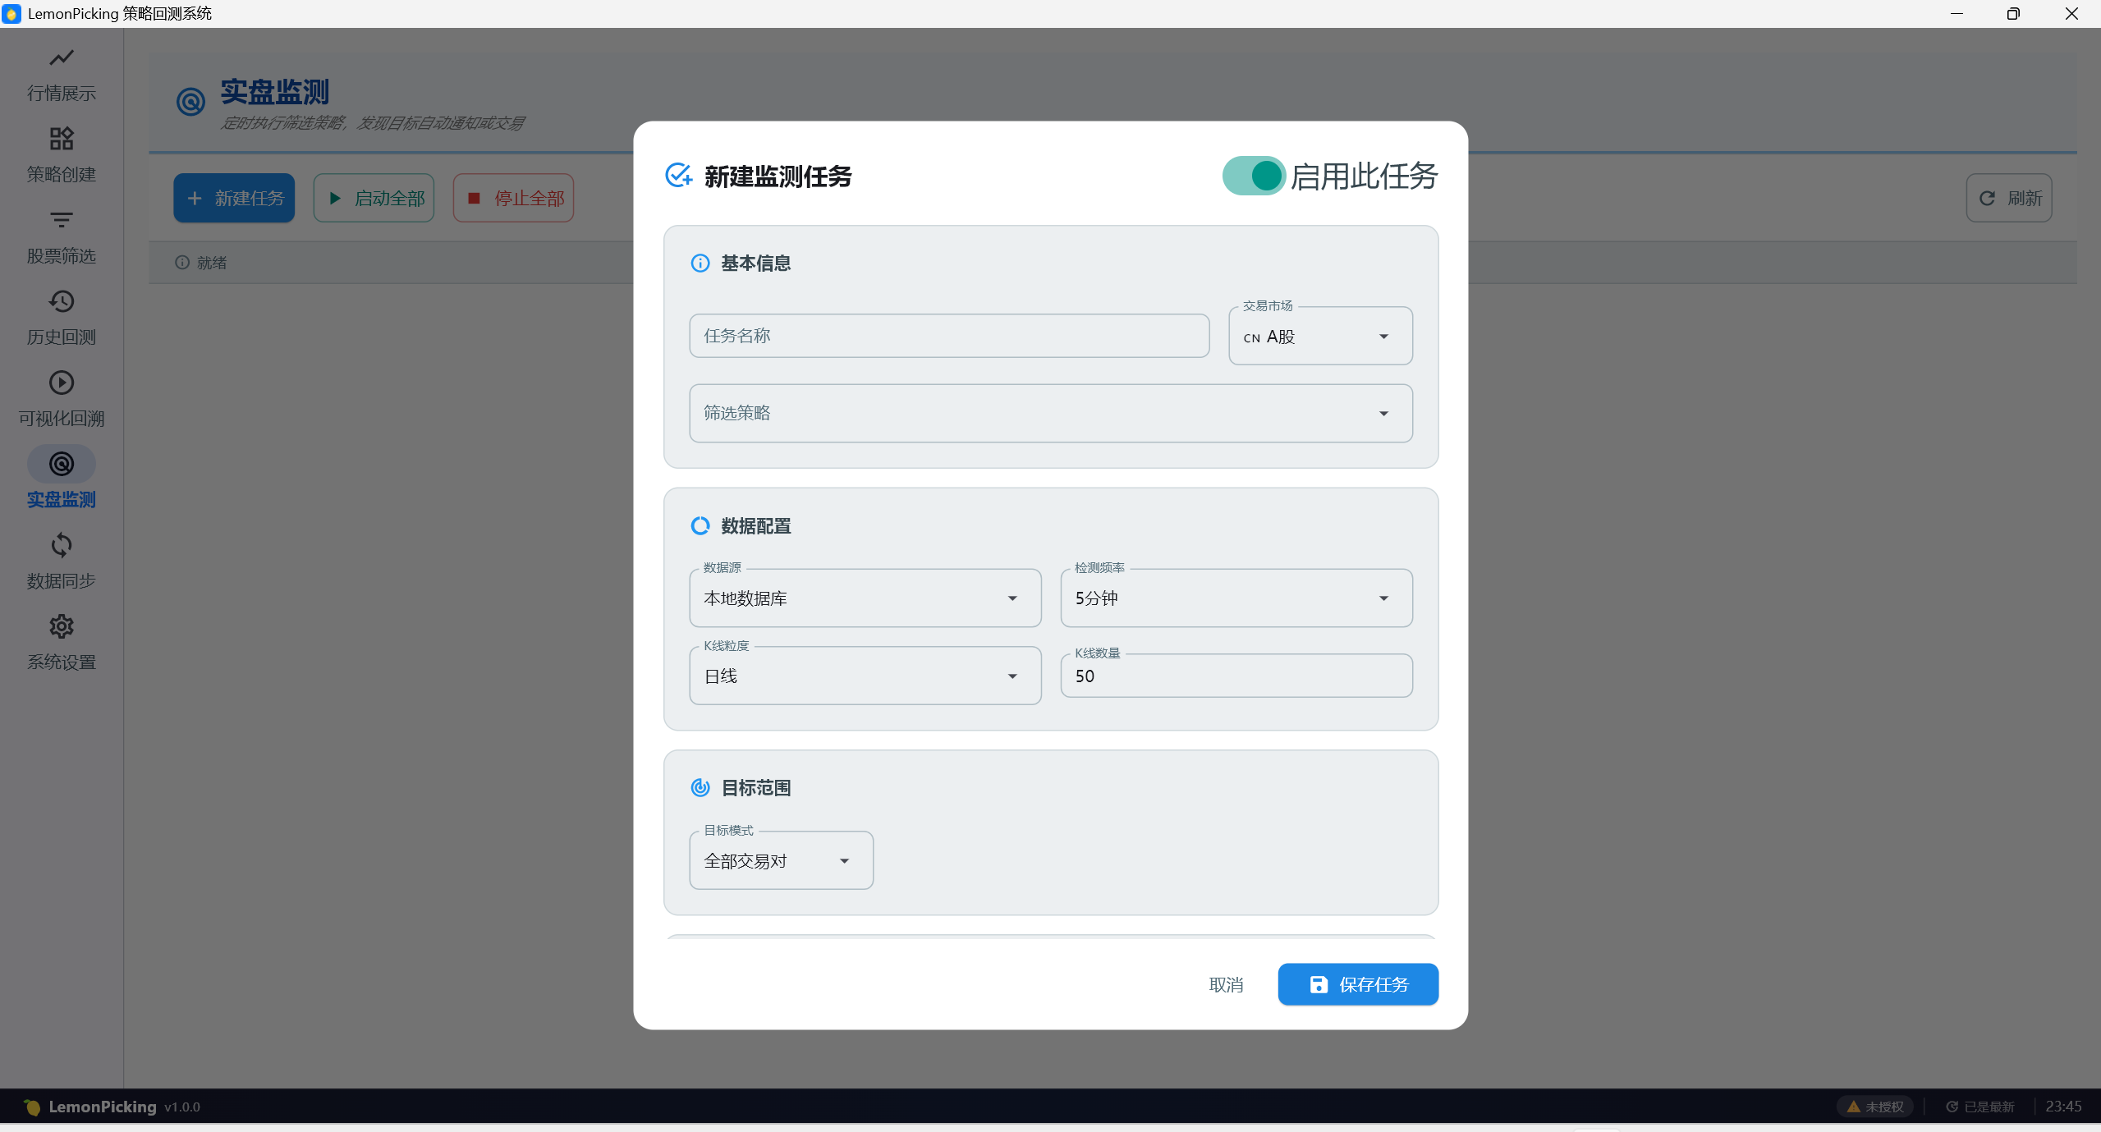Viewport: 2101px width, 1132px height.
Task: Open the 股票筛选 filter icon
Action: click(x=62, y=220)
